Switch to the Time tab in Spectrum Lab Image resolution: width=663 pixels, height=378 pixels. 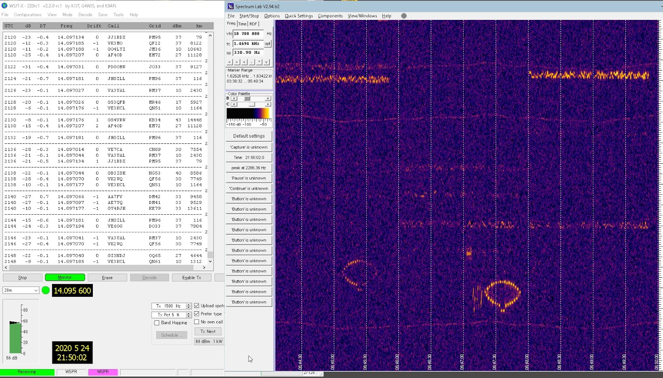242,24
